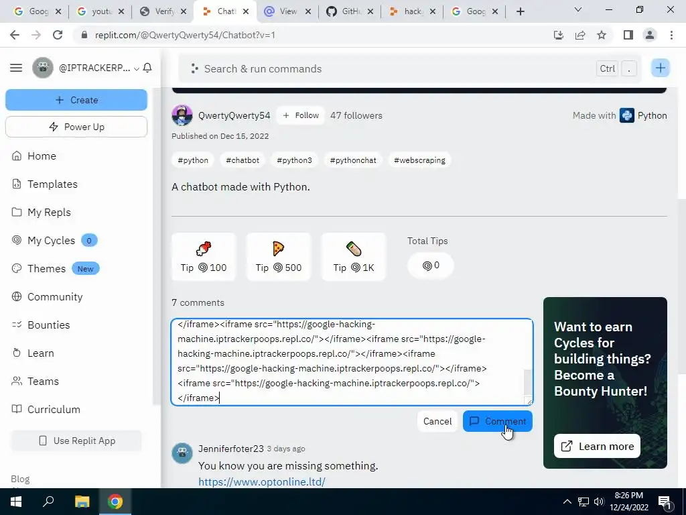Click browser forward arrow
The image size is (686, 515).
point(36,35)
